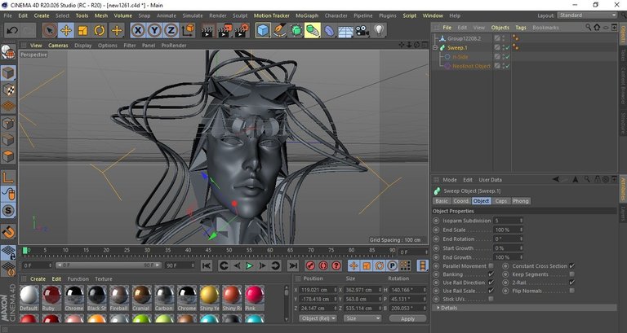The image size is (627, 333).
Task: Click the Isoparm Subdivision value field
Action: pos(509,221)
